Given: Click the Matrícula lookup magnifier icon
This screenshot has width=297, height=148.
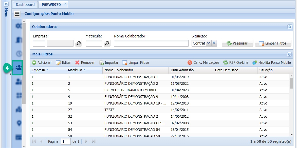Looking at the screenshot, I should pyautogui.click(x=107, y=43).
